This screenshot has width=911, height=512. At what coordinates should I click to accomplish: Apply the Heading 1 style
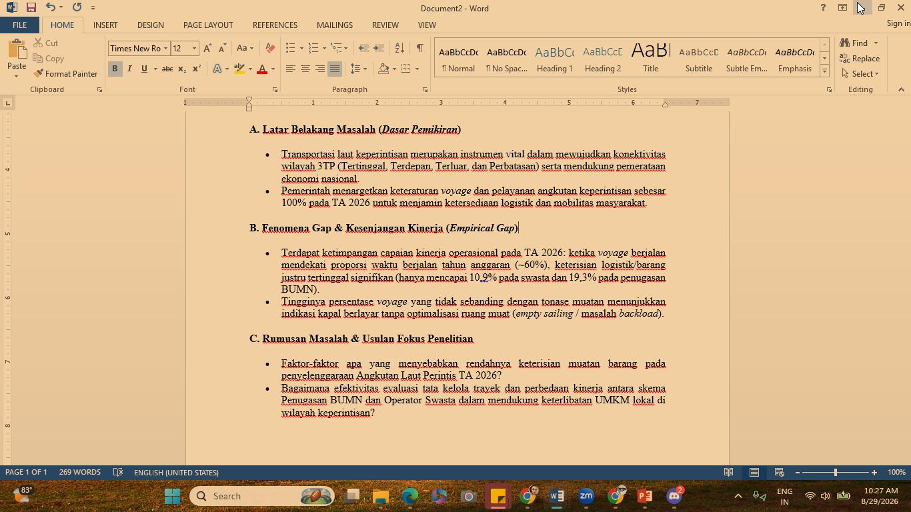pyautogui.click(x=554, y=58)
